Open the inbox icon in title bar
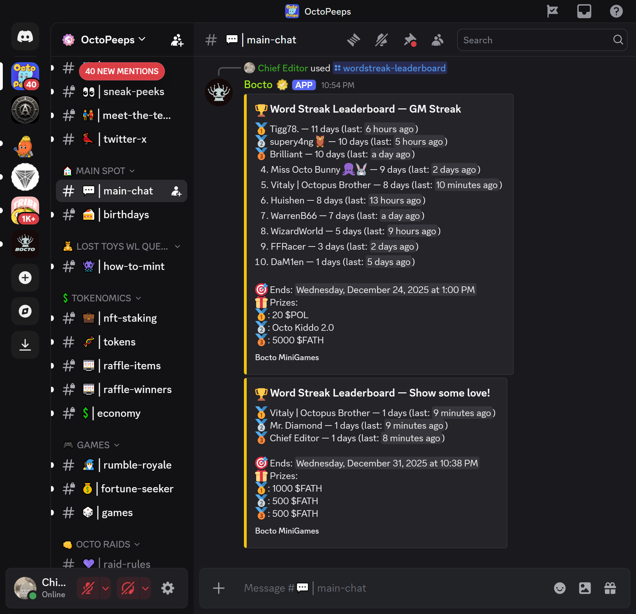The image size is (636, 614). click(584, 11)
